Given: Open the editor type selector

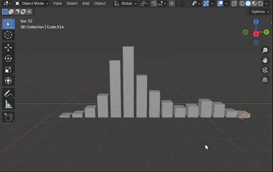Looking at the screenshot, I should coord(7,3).
